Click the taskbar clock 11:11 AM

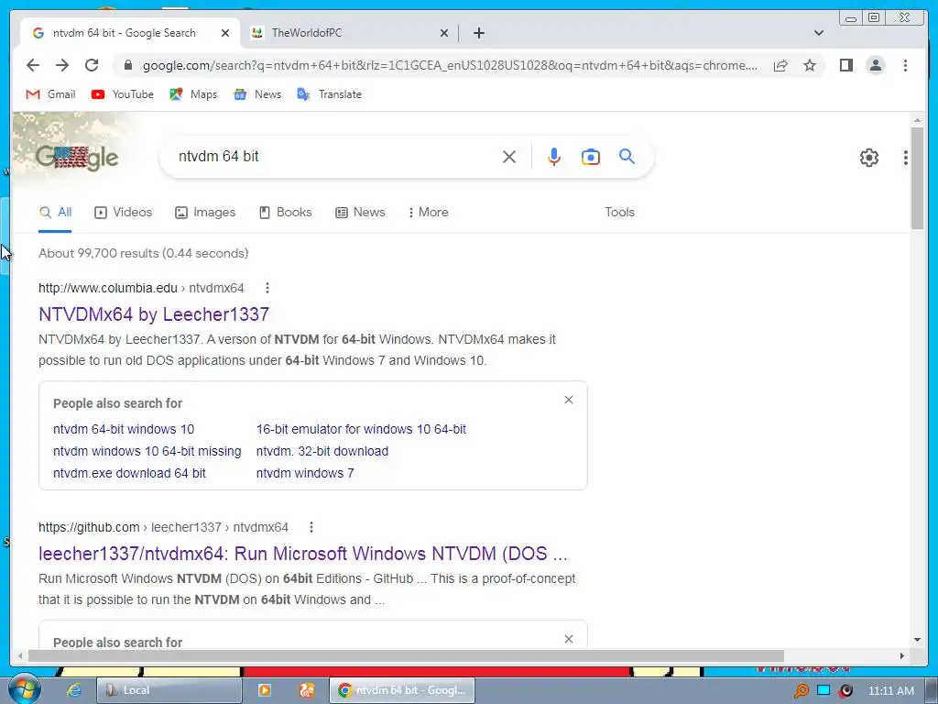[x=890, y=691]
